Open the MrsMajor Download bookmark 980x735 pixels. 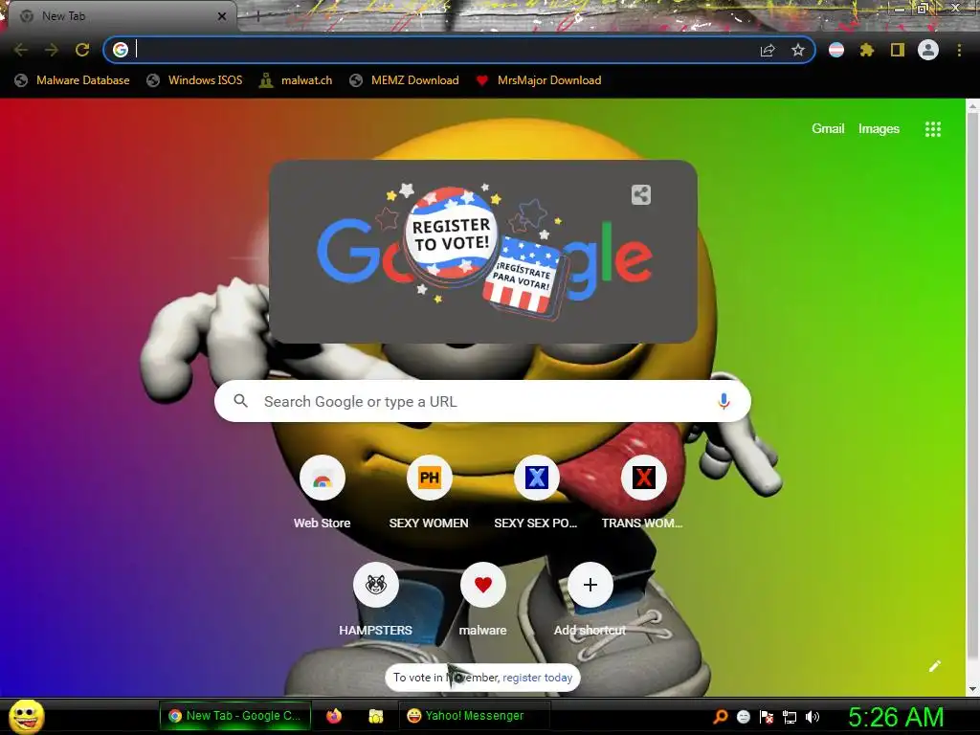click(539, 80)
